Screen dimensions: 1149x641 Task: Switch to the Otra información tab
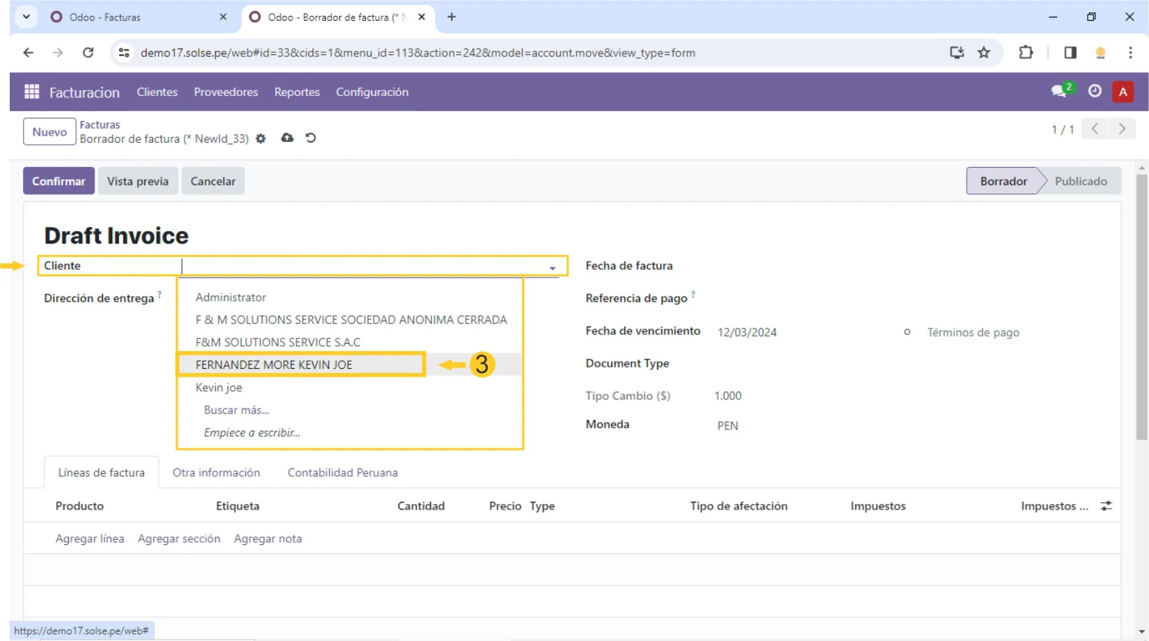216,473
